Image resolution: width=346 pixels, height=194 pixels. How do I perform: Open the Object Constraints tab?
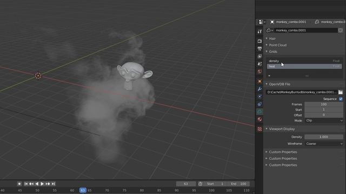coord(259,104)
